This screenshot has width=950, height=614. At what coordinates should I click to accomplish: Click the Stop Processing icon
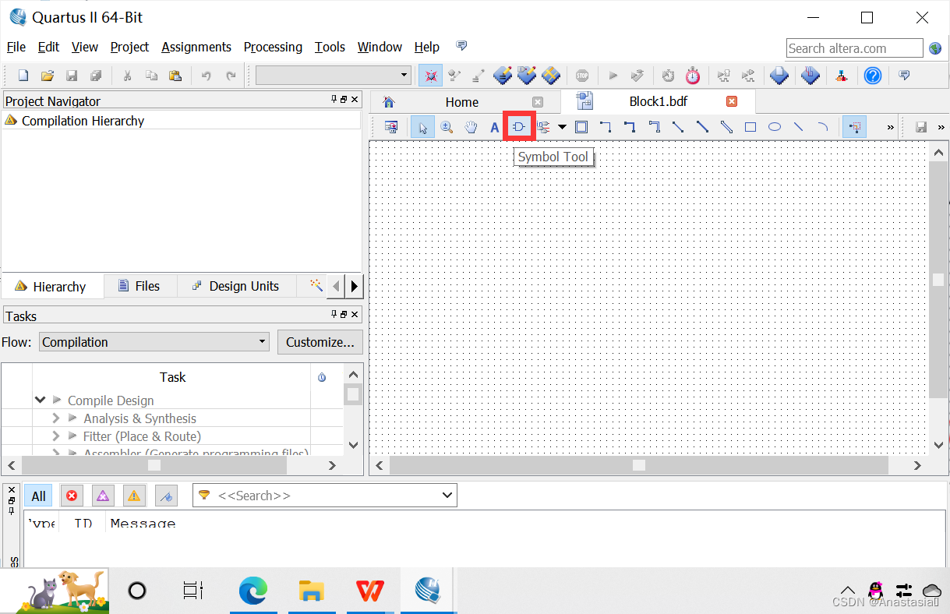pos(582,76)
